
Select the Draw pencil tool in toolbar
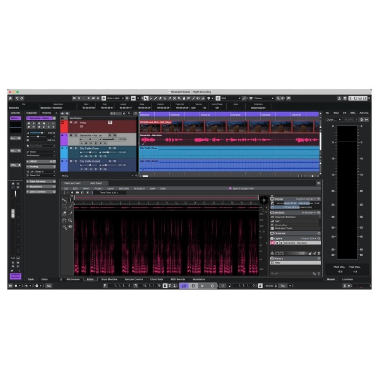pyautogui.click(x=155, y=99)
